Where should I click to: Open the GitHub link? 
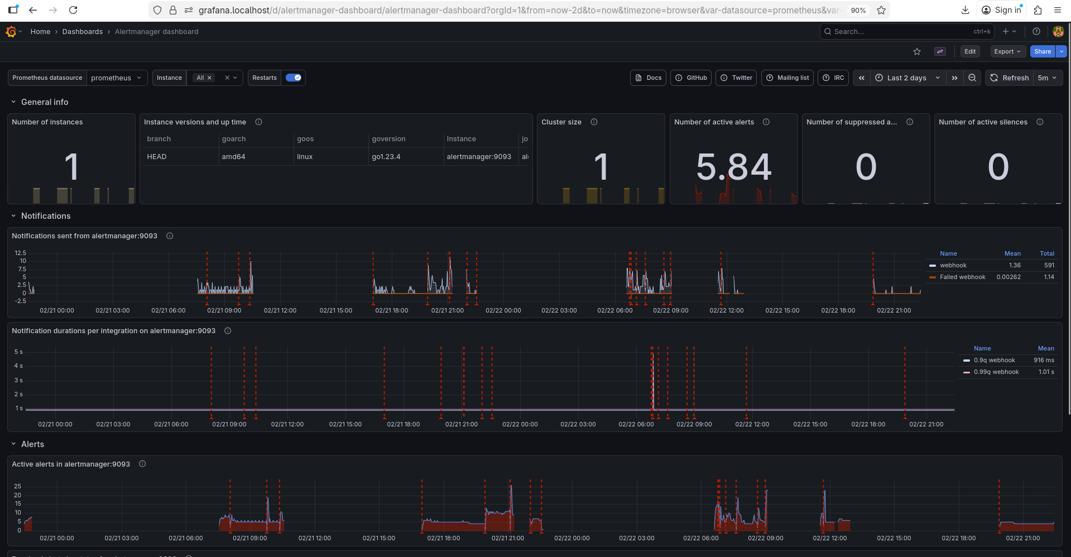[x=691, y=78]
